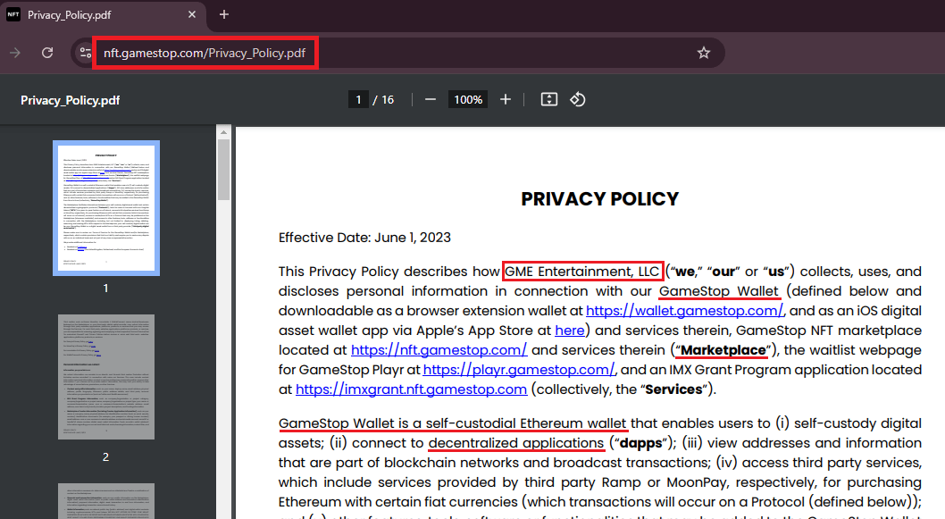Open the imxgrant.nft.gamestop.com link
Screen dimensions: 945x519
(411, 389)
